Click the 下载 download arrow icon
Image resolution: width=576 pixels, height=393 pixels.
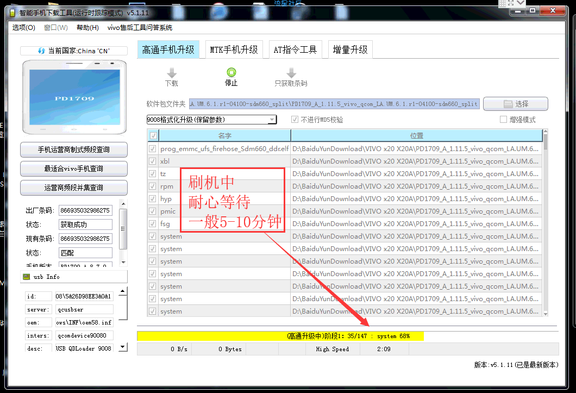(172, 73)
